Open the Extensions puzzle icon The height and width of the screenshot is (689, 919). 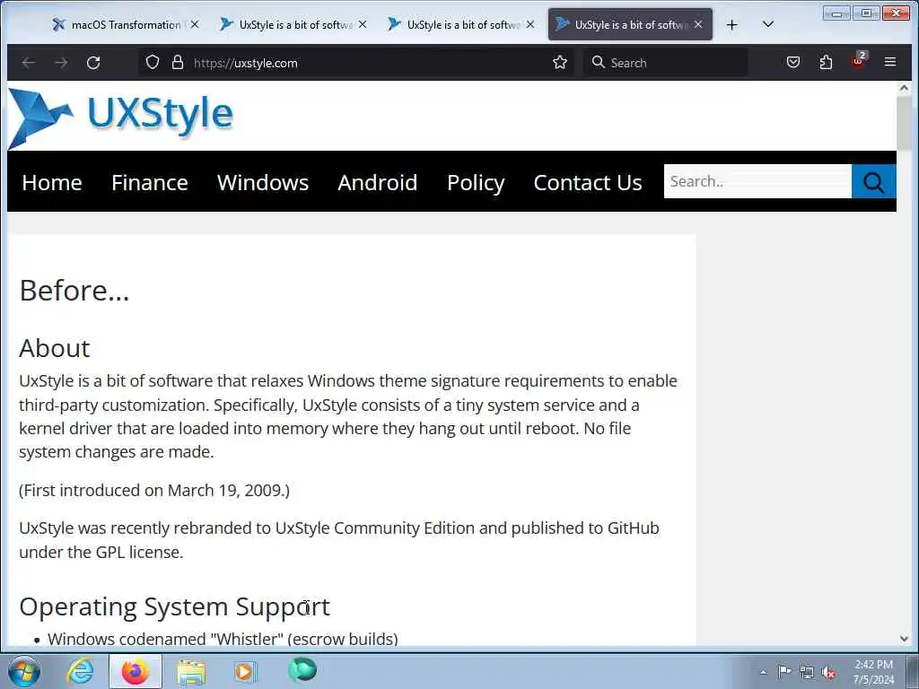(x=826, y=62)
